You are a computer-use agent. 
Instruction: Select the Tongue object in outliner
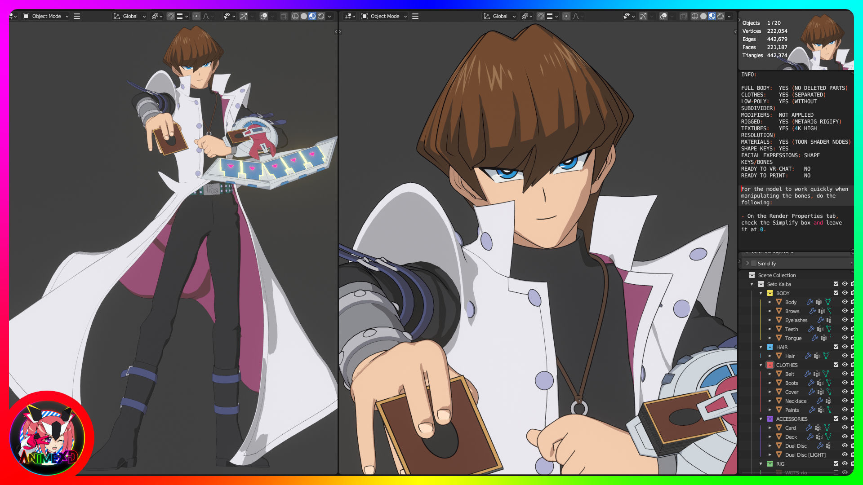click(793, 338)
